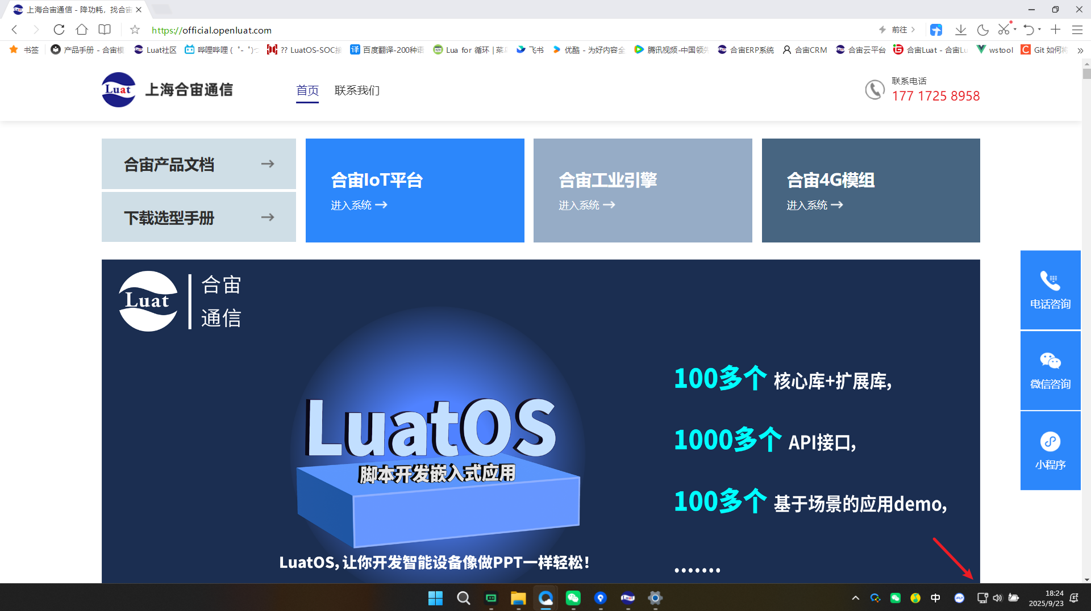Go back to the previous page

[x=15, y=30]
